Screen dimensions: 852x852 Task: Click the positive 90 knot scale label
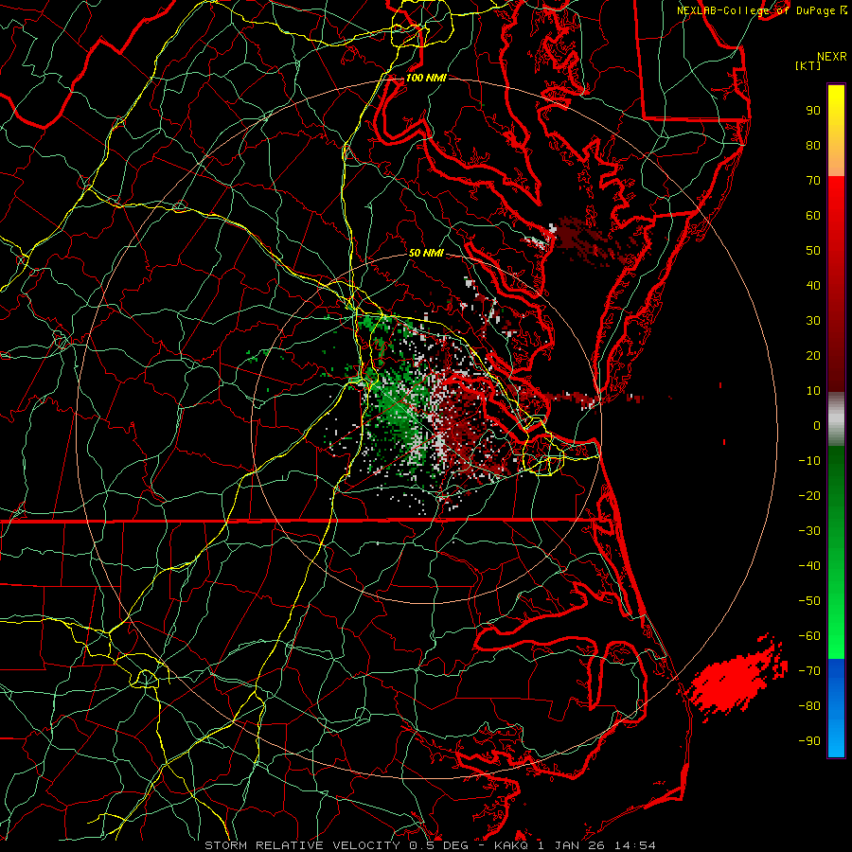point(813,111)
